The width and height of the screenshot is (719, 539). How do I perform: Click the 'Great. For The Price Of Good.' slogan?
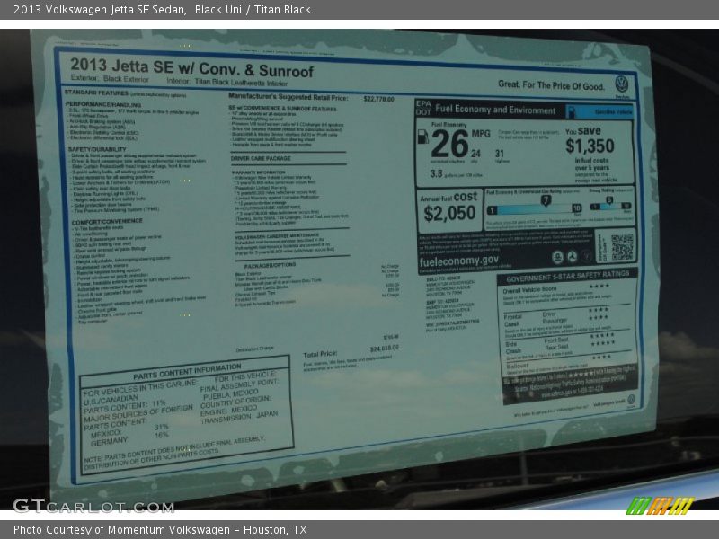pos(551,85)
